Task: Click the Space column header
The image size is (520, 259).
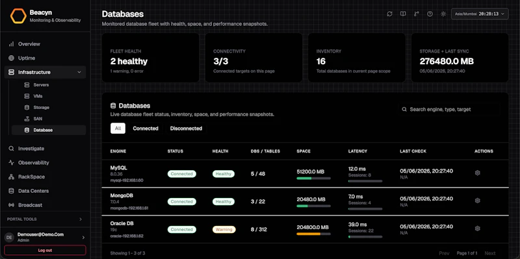Action: pos(304,151)
